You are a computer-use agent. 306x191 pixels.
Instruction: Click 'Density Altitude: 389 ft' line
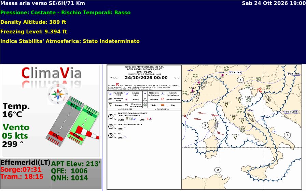tap(33, 22)
